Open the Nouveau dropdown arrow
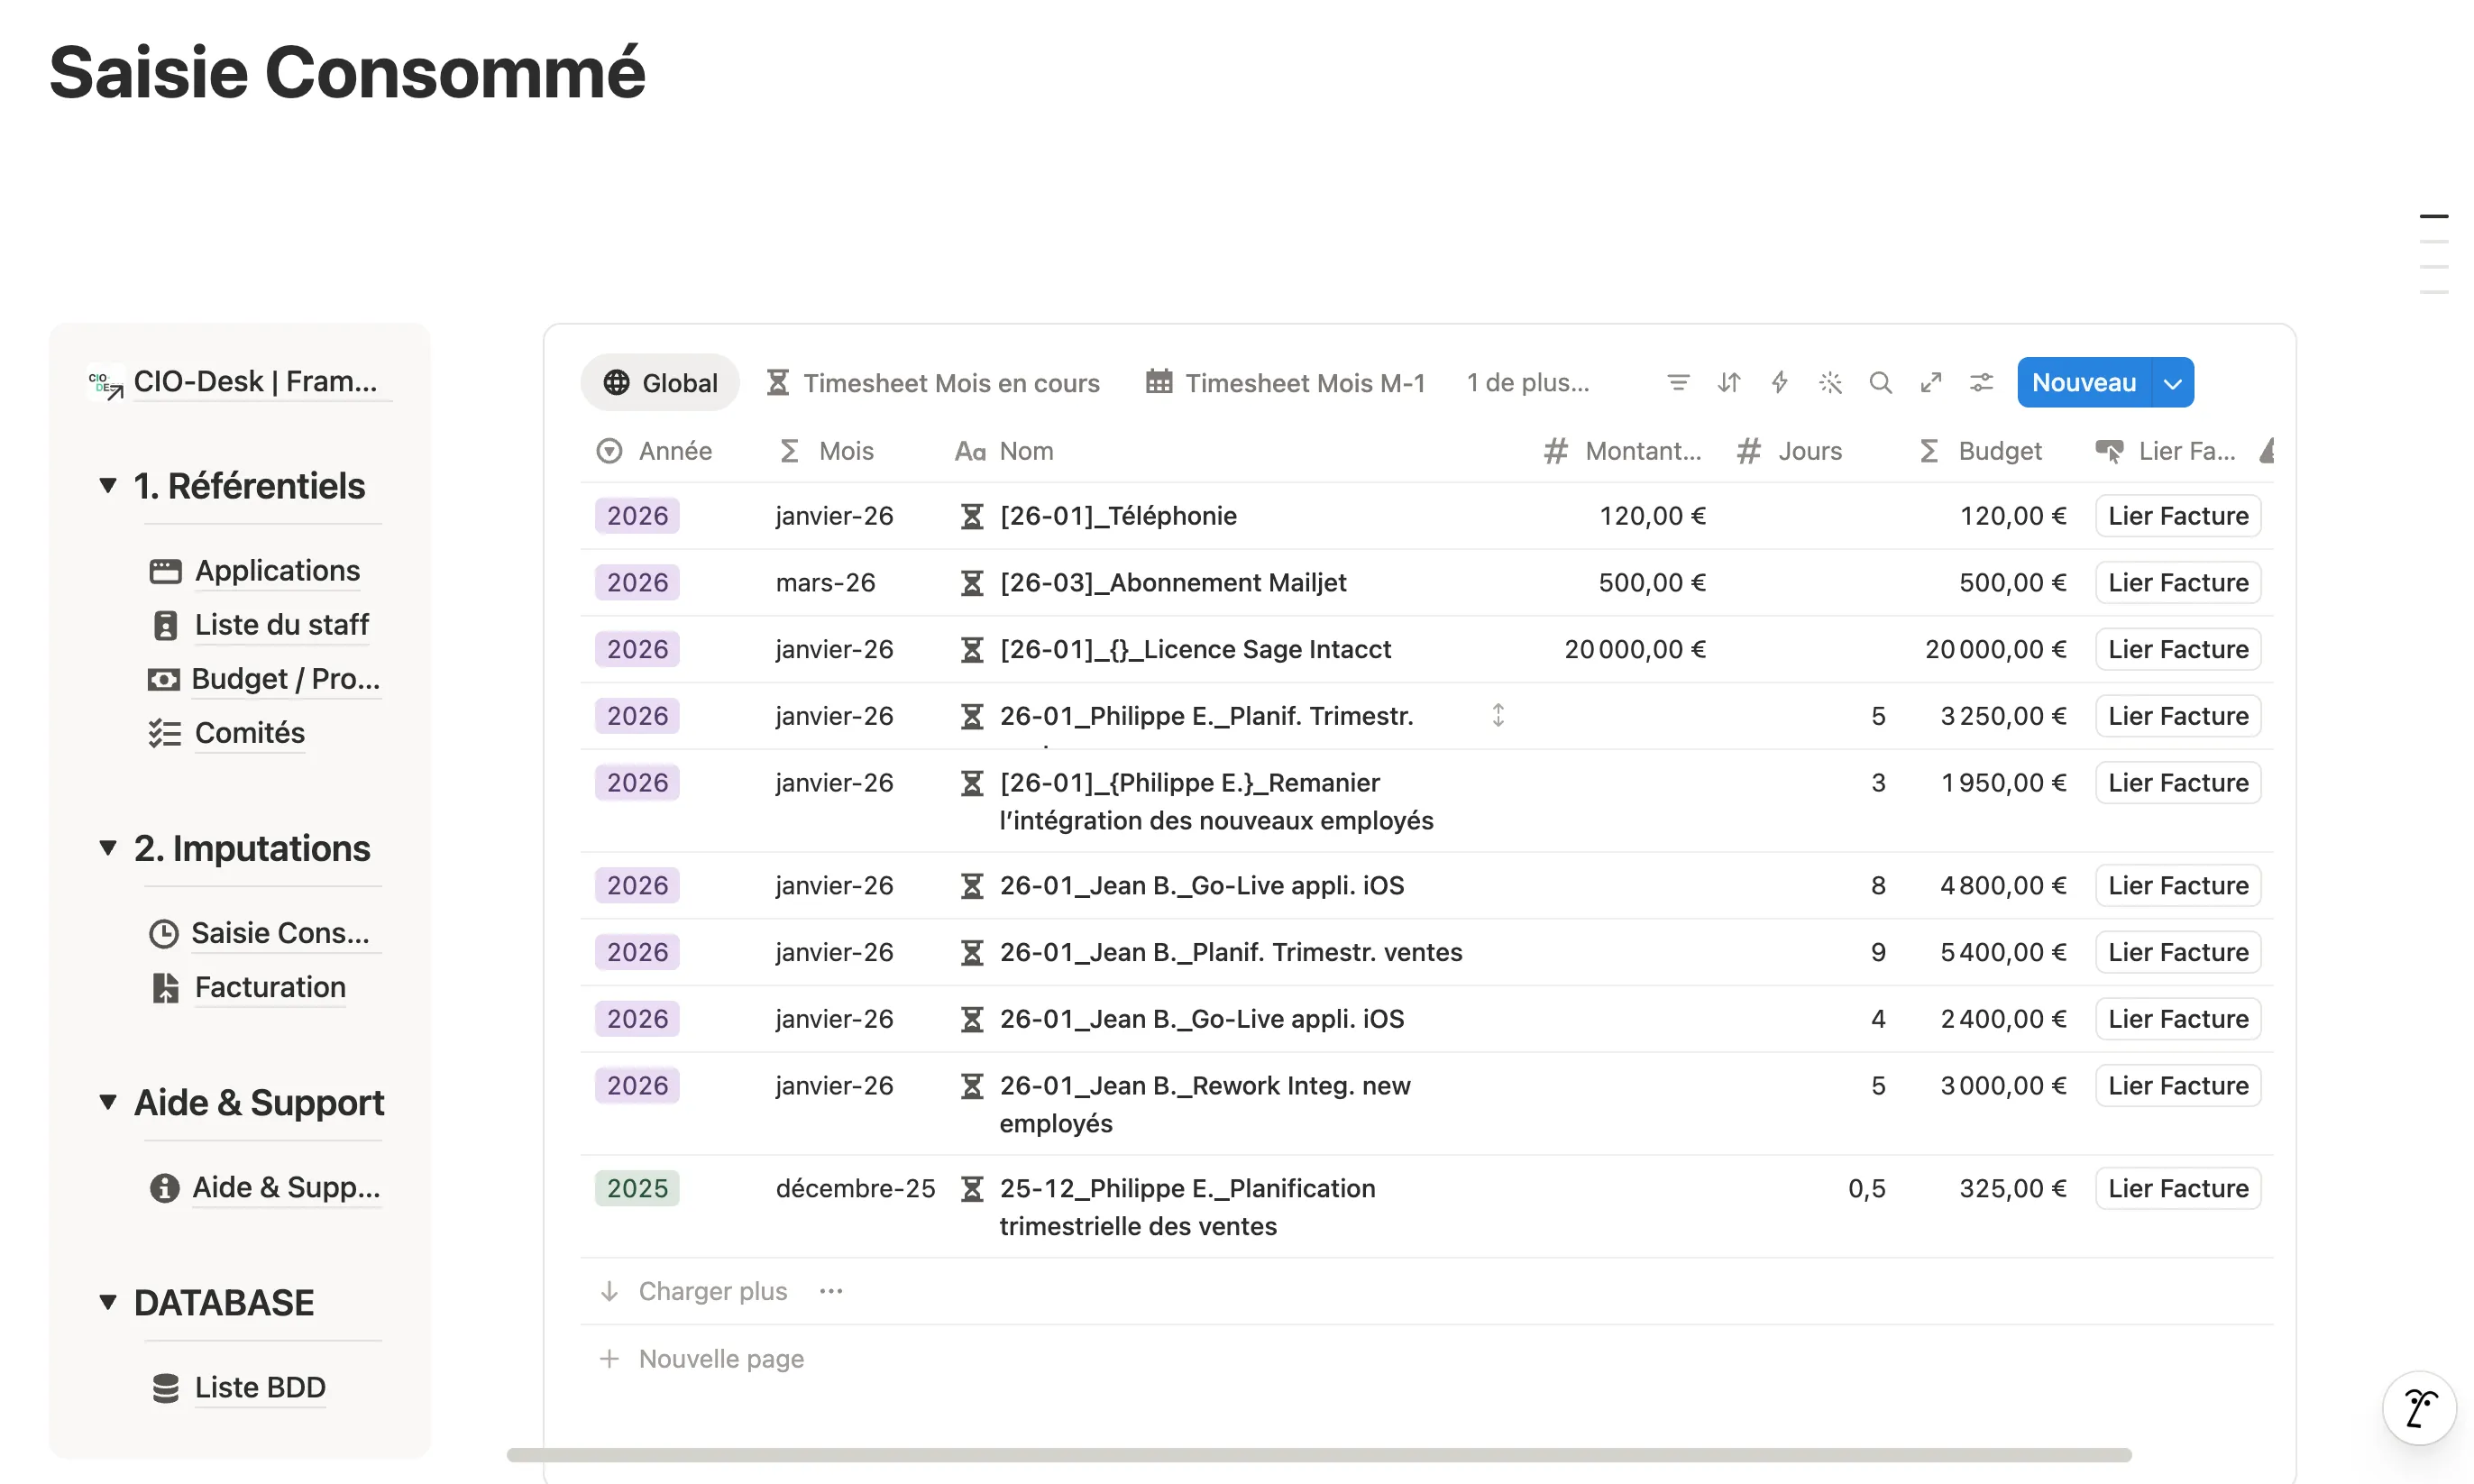This screenshot has width=2474, height=1484. 2172,383
